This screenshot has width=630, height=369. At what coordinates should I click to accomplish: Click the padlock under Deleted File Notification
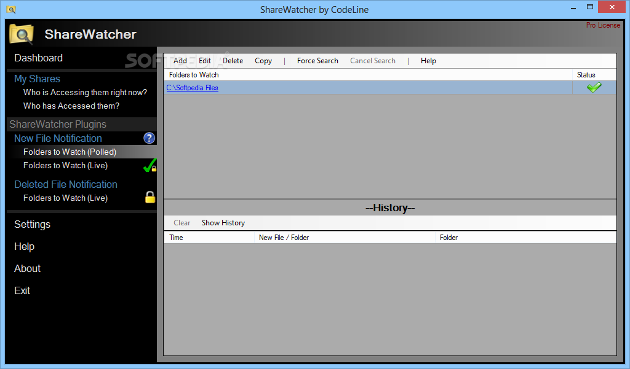[x=150, y=197]
